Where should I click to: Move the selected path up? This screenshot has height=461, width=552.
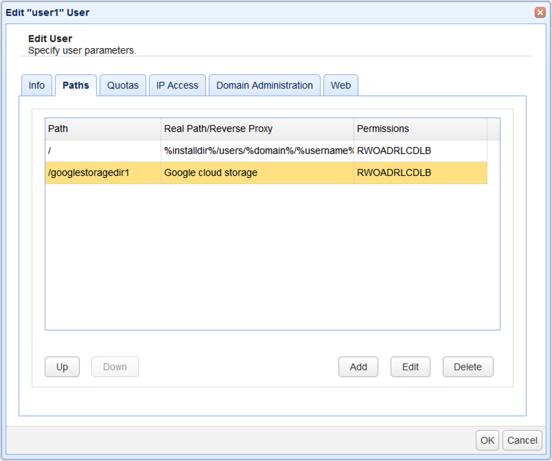[62, 366]
